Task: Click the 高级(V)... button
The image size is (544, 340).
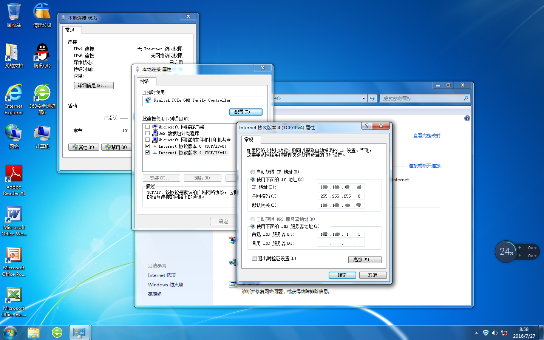Action: tap(365, 260)
